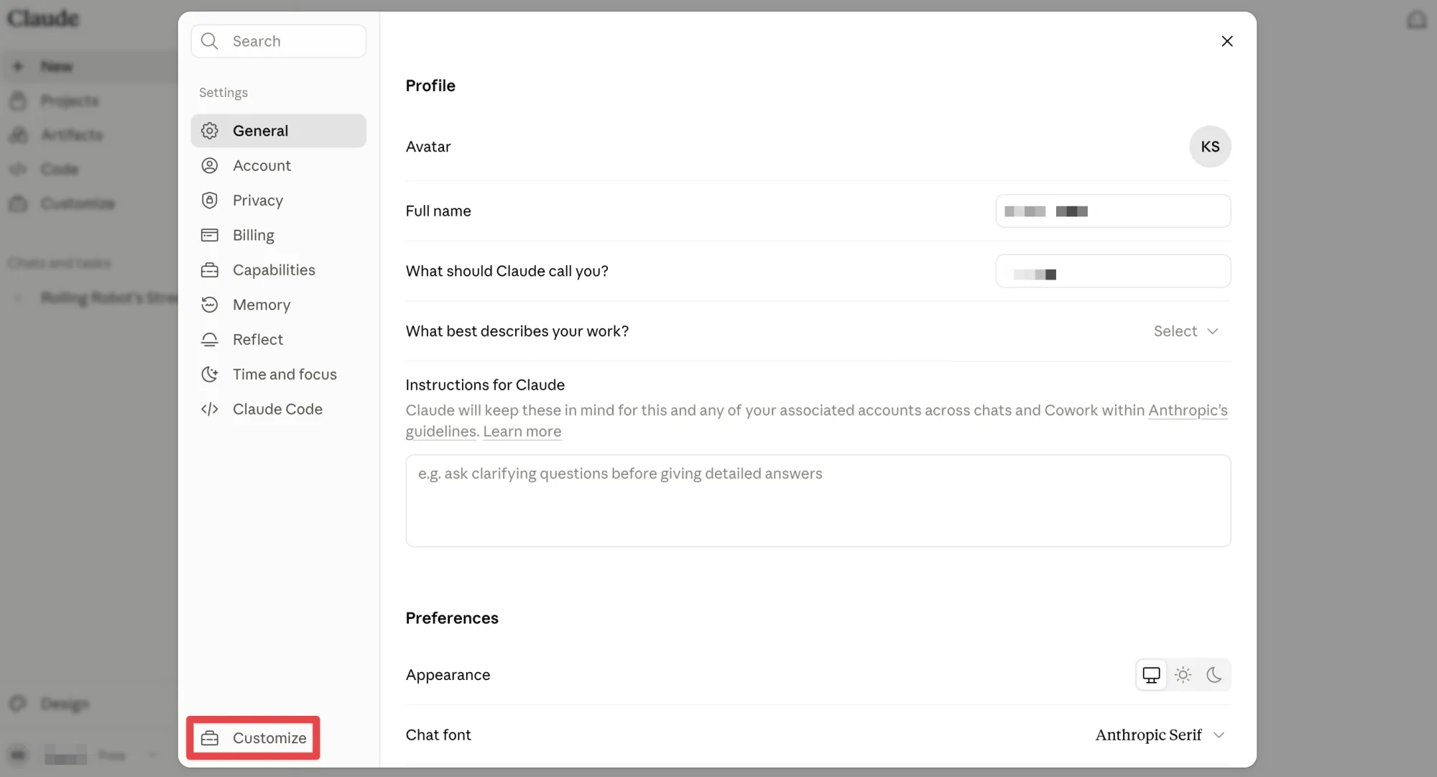
Task: Switch to dark appearance moon option
Action: pyautogui.click(x=1214, y=675)
